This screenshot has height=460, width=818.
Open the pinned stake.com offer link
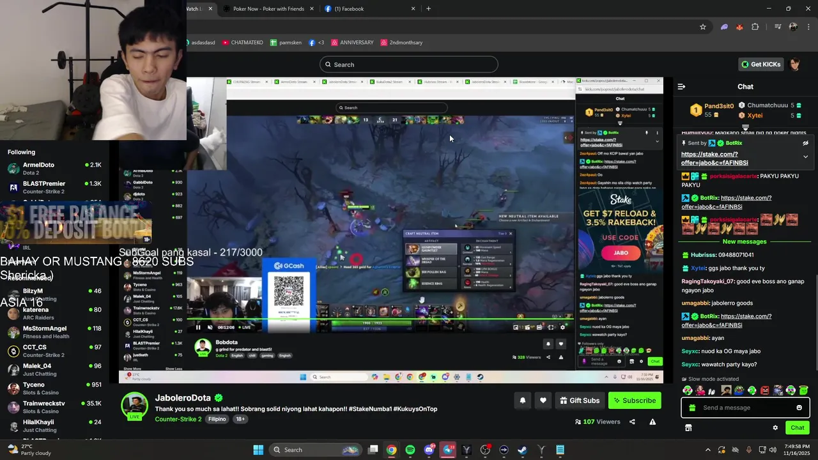pos(714,158)
